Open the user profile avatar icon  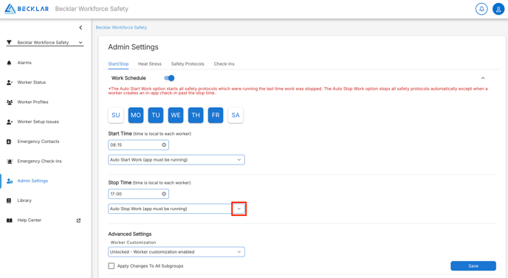coord(498,9)
